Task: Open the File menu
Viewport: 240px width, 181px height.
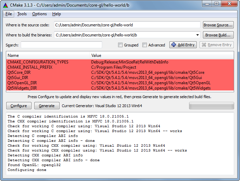Action: pos(9,14)
